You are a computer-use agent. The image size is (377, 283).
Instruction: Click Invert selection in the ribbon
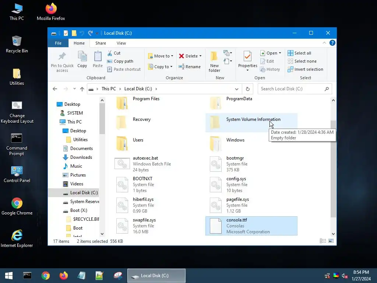click(306, 69)
